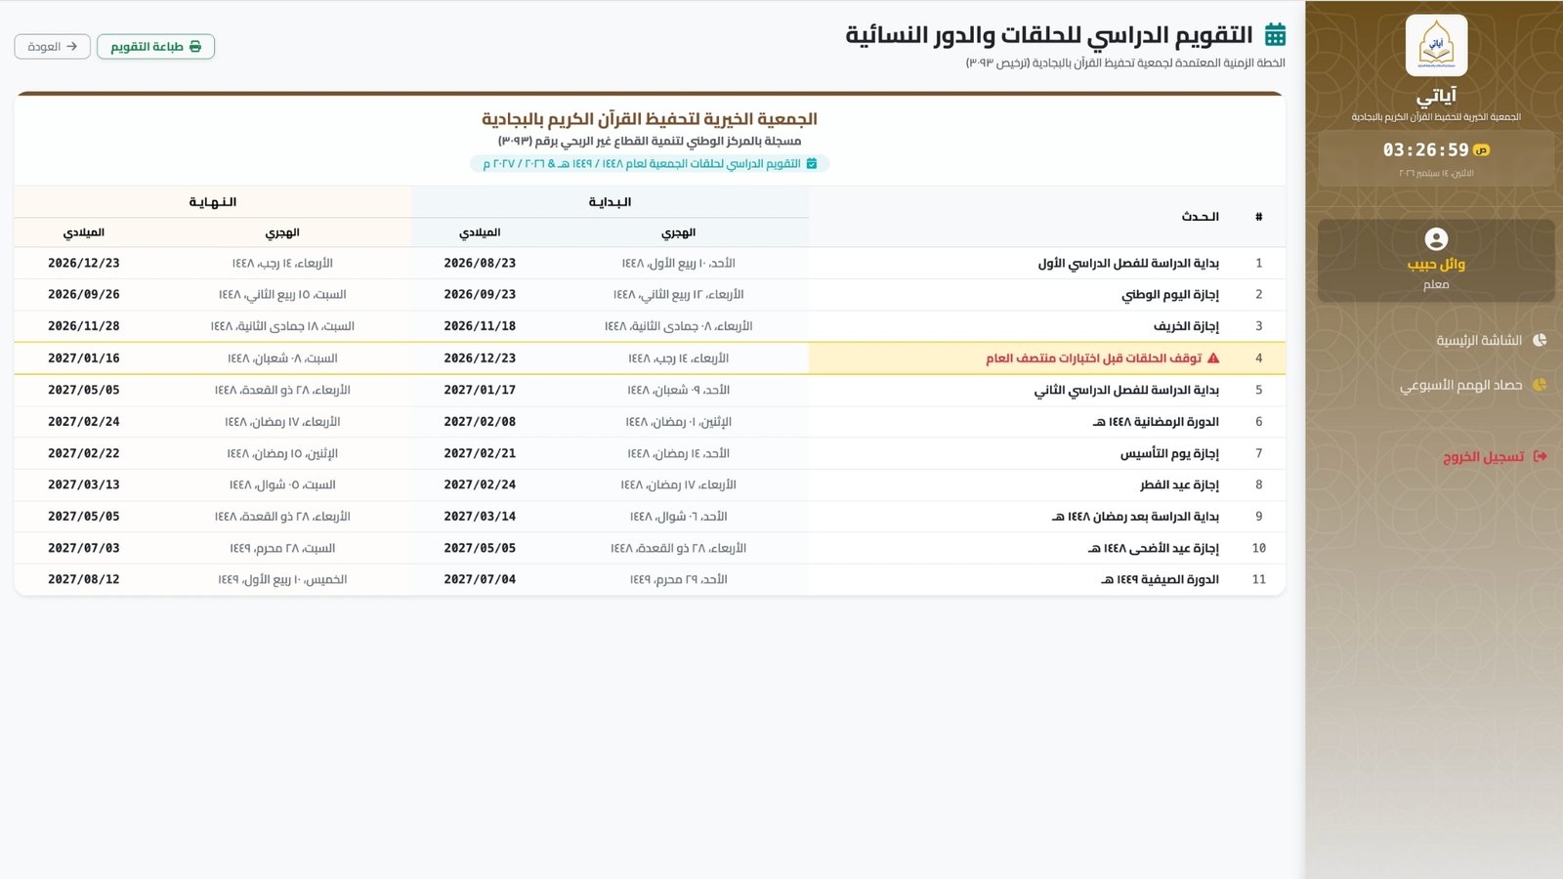
Task: Click the warning triangle in row 4
Action: pyautogui.click(x=1213, y=358)
